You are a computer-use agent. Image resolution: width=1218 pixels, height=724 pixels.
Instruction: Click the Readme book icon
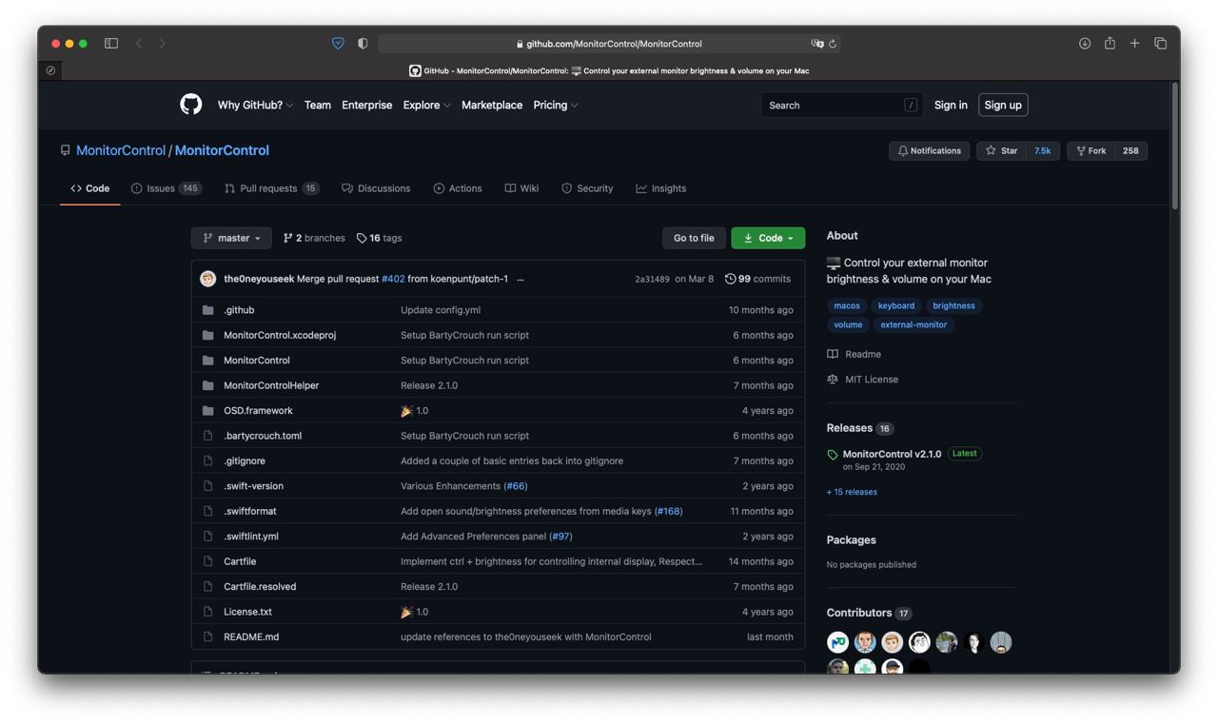point(833,354)
